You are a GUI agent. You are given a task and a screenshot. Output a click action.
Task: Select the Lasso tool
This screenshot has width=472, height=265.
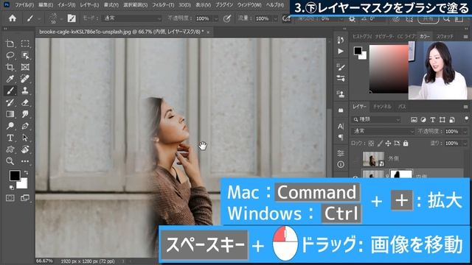tap(10, 55)
